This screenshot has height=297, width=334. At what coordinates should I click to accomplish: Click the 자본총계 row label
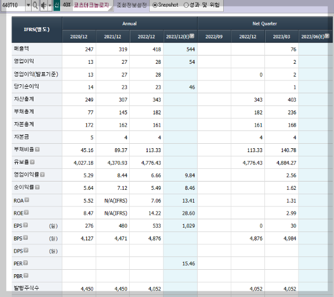[24, 124]
